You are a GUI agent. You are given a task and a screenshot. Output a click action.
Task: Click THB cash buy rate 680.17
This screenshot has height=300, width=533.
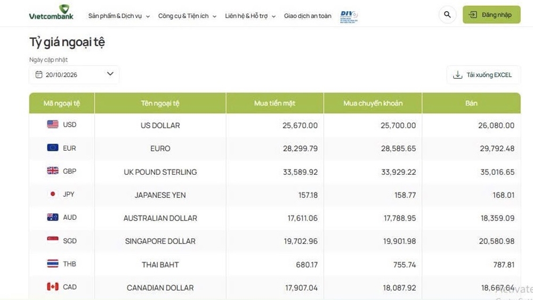[x=306, y=265]
